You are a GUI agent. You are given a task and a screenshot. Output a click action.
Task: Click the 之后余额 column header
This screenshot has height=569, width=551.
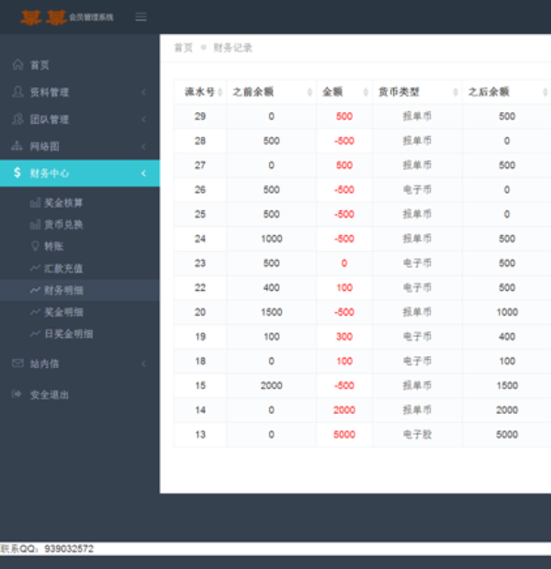(x=507, y=92)
